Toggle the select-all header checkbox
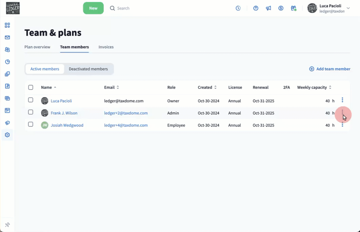The height and width of the screenshot is (232, 360). click(x=31, y=88)
